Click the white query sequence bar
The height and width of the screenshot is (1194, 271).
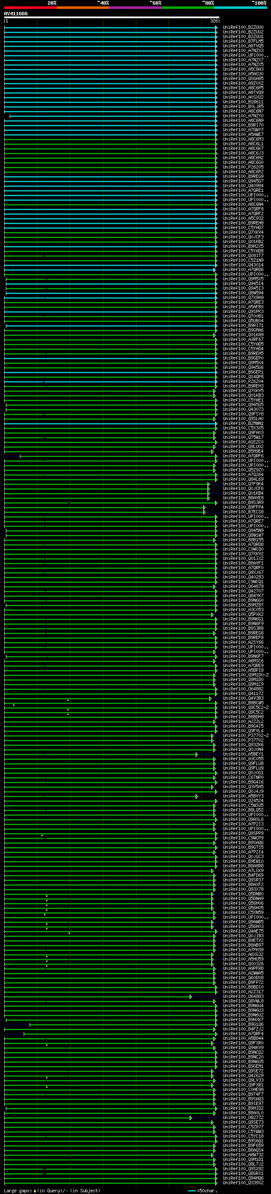(112, 17)
